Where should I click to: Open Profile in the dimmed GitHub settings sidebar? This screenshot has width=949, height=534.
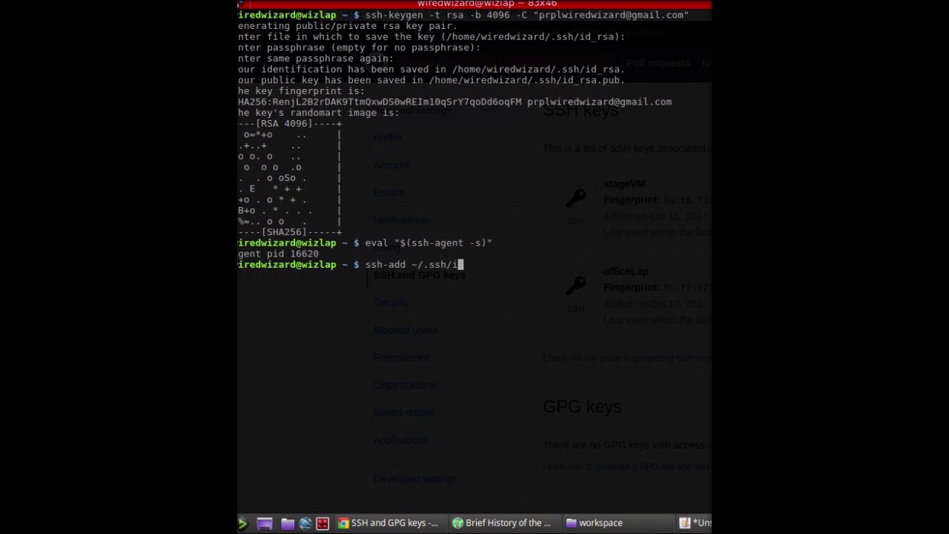coord(388,137)
